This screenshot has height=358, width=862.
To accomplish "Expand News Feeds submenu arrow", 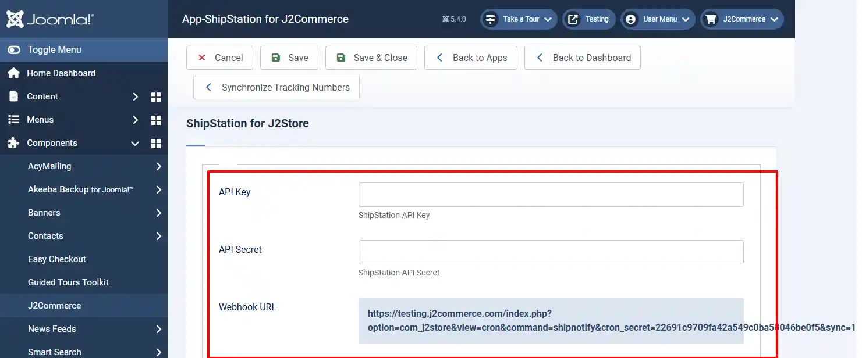I will [x=159, y=329].
